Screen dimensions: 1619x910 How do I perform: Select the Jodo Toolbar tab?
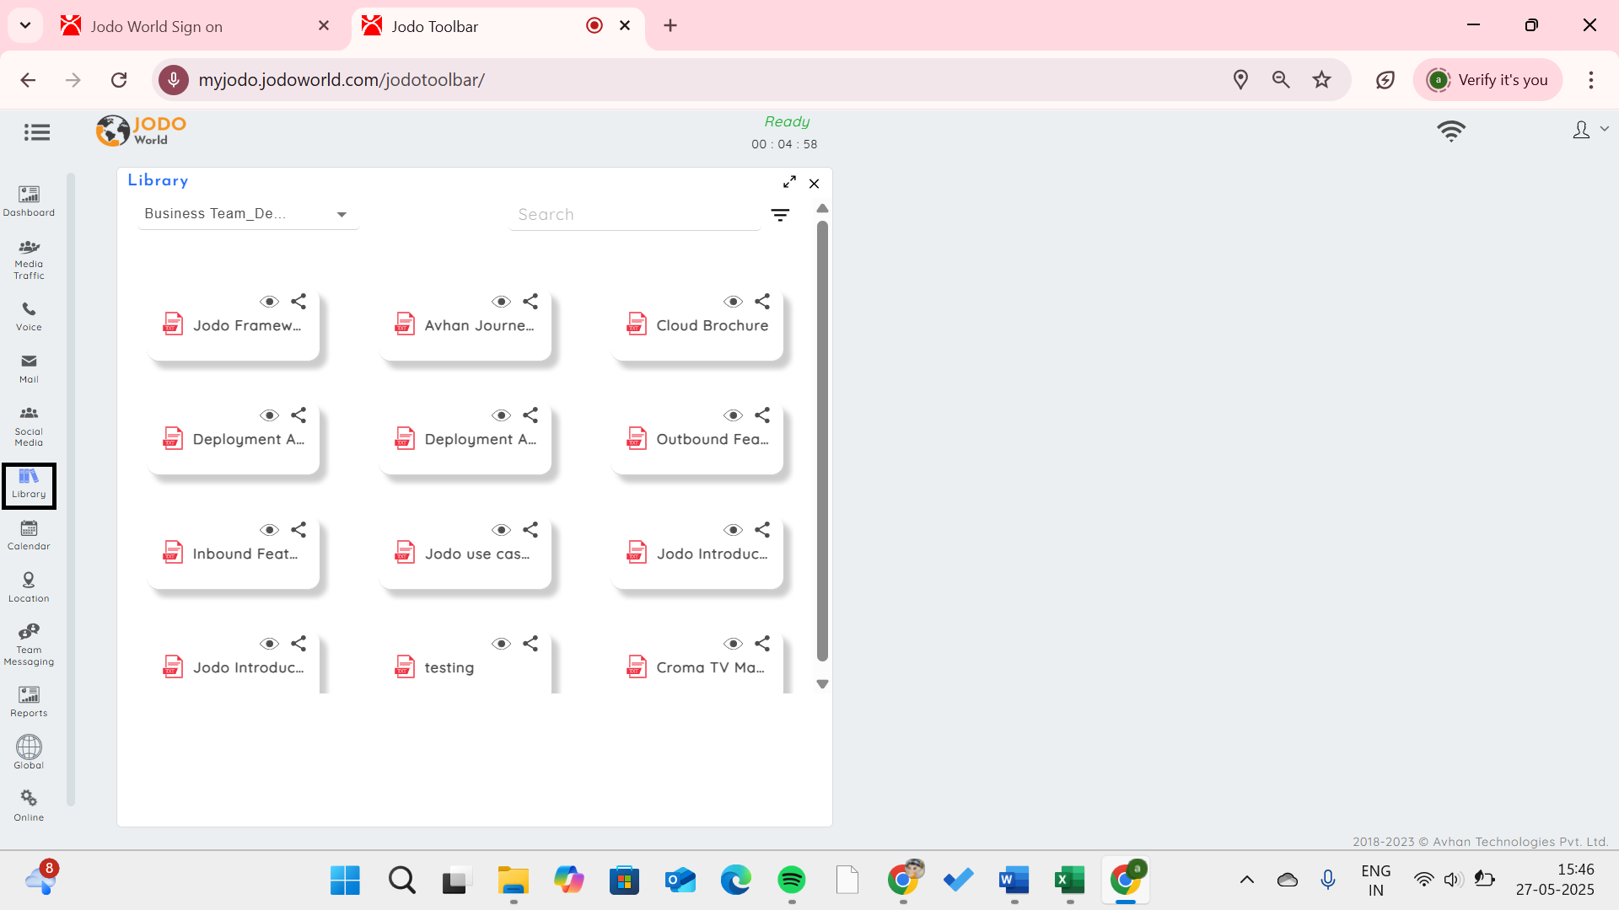[498, 26]
